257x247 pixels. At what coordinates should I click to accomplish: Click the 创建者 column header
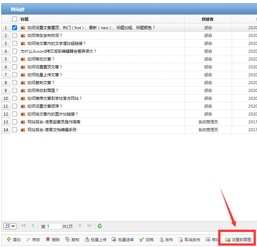click(x=208, y=19)
